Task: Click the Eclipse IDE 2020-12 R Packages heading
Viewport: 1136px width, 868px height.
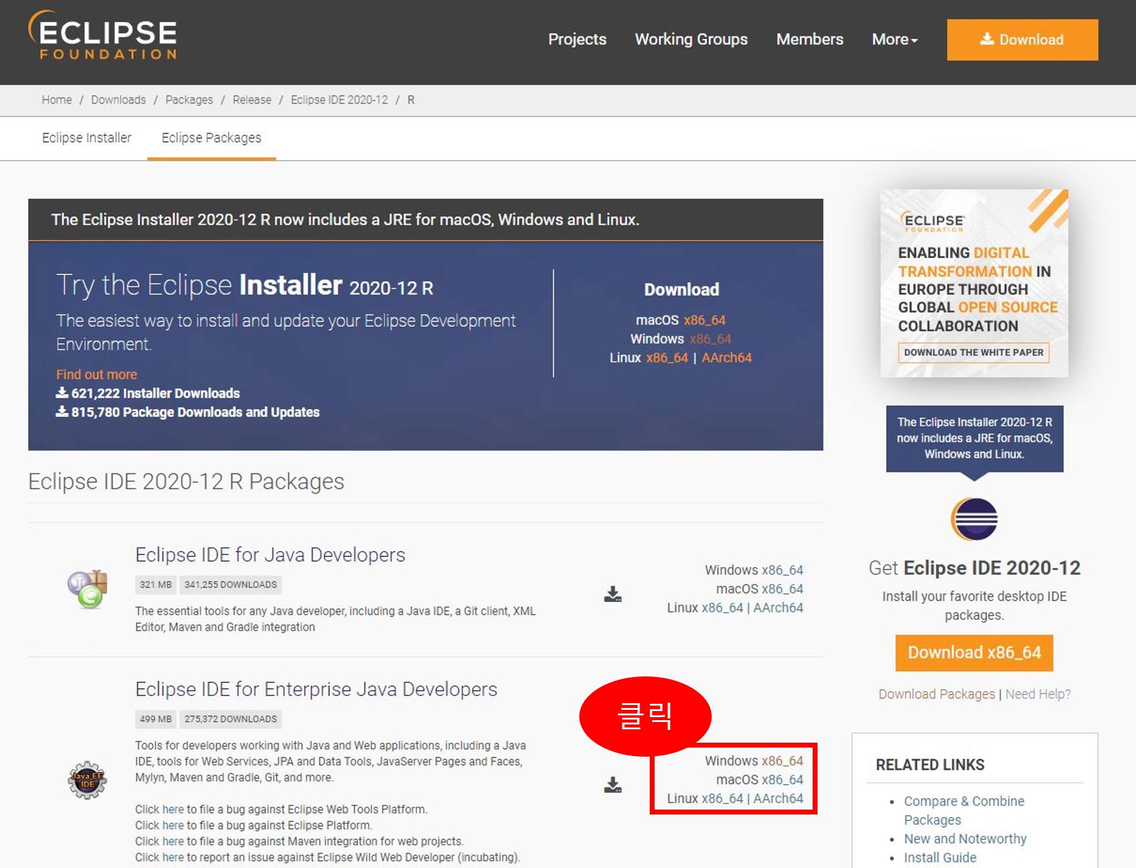Action: 186,482
